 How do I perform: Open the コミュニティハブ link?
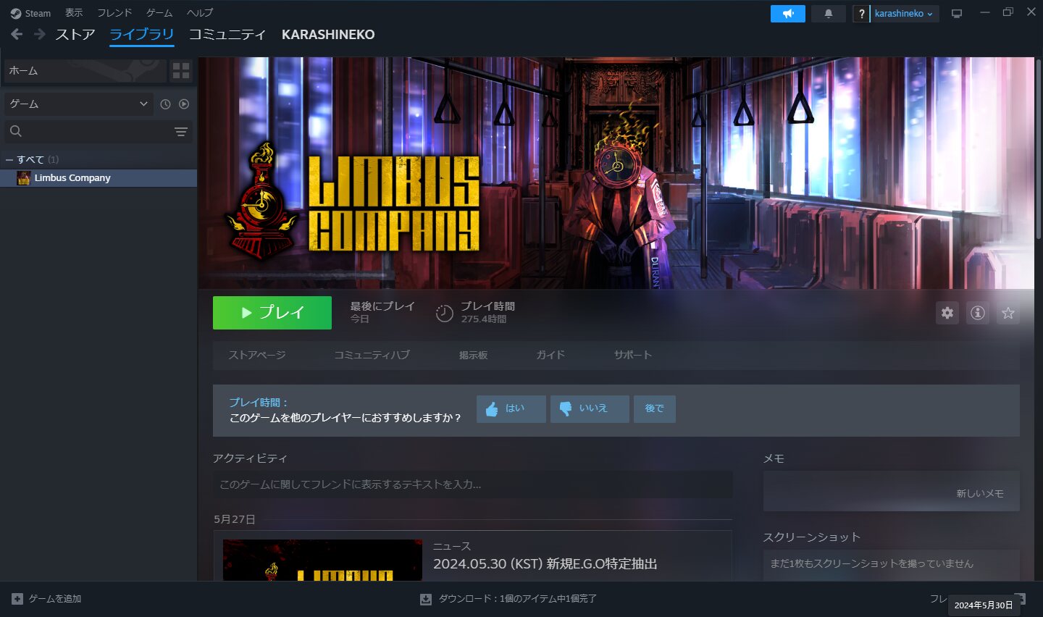(x=372, y=355)
